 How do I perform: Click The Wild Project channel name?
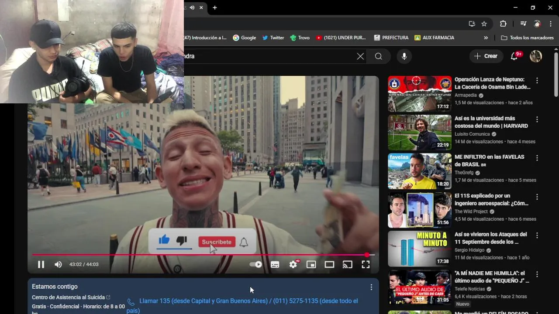coord(472,212)
